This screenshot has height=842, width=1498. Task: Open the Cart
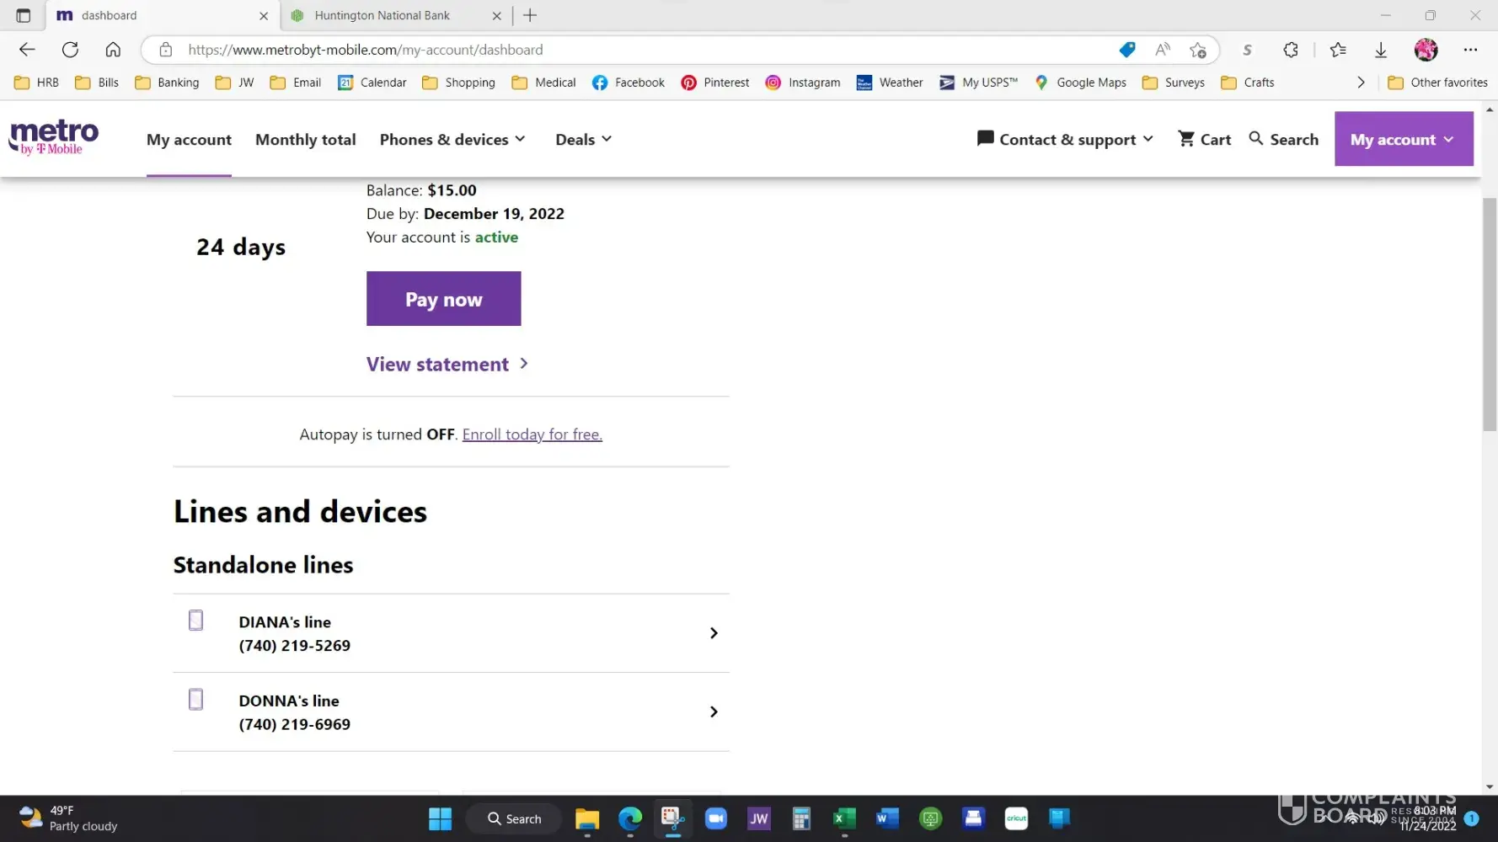(1204, 139)
